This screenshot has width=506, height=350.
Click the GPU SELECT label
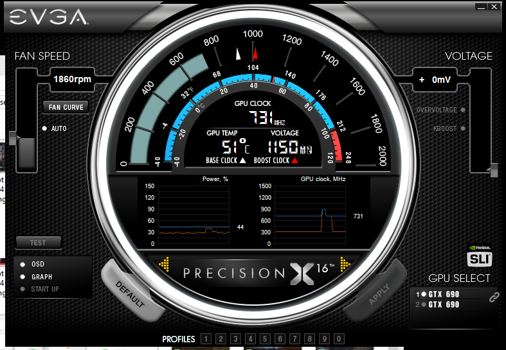pyautogui.click(x=459, y=278)
